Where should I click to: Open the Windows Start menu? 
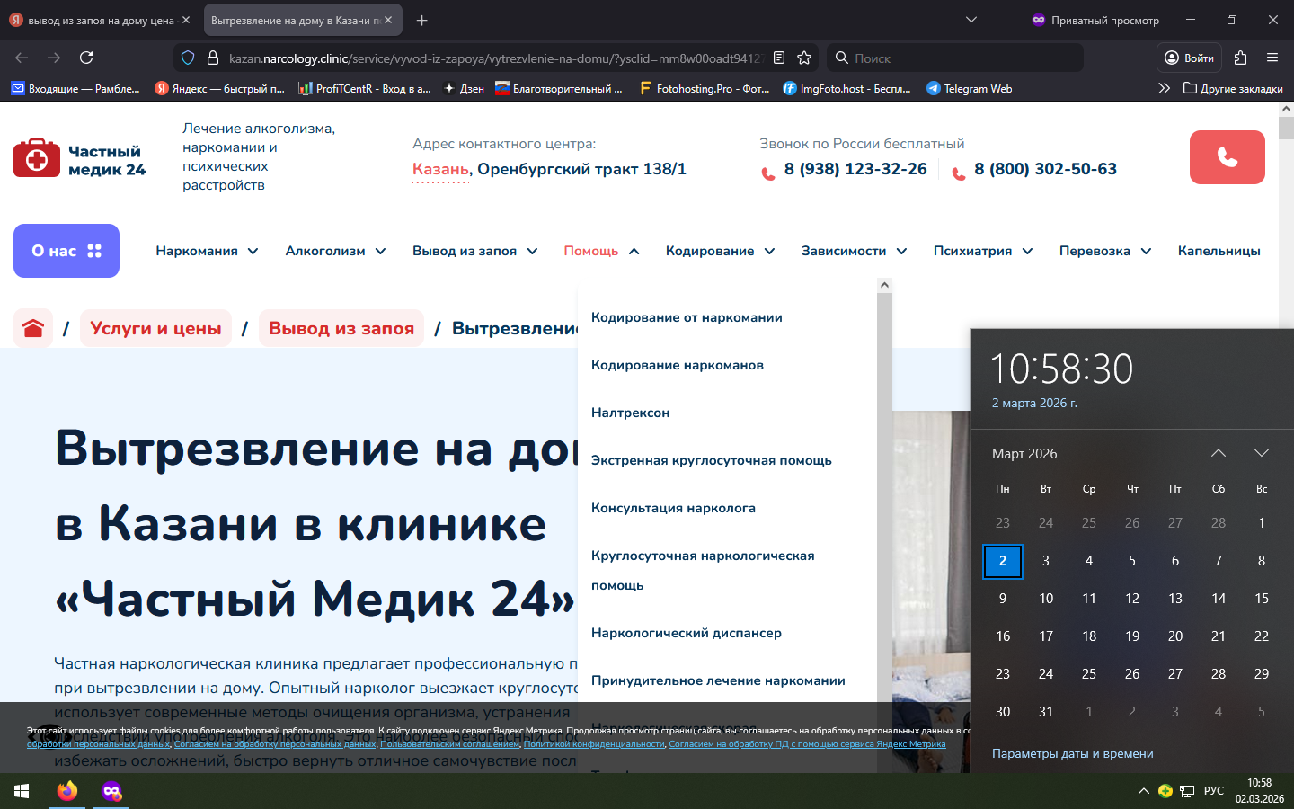22,791
